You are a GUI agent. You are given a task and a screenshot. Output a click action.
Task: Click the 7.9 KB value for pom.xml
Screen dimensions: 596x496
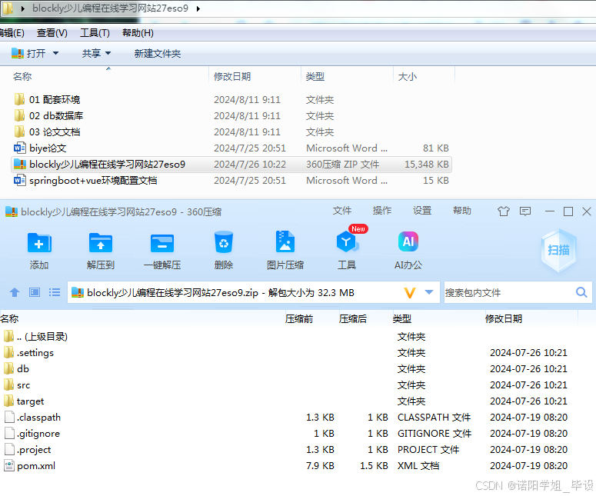coord(320,465)
